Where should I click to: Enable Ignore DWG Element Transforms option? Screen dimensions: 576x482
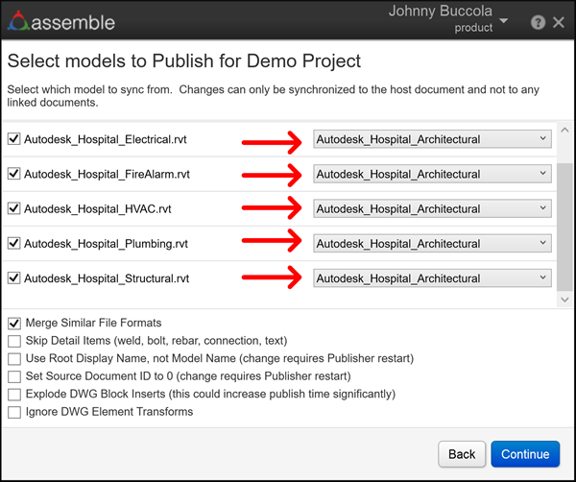pos(14,412)
